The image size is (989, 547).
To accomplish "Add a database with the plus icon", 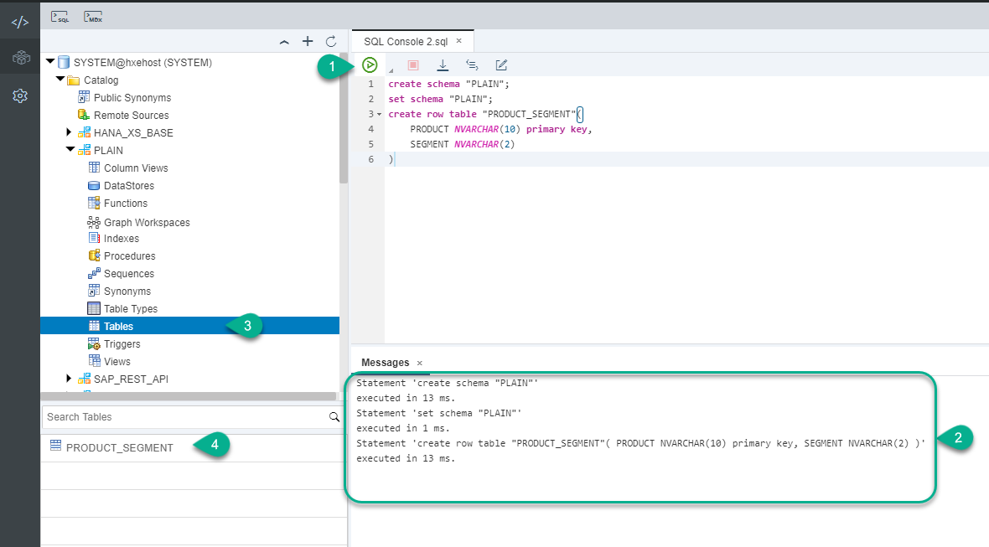I will click(307, 41).
